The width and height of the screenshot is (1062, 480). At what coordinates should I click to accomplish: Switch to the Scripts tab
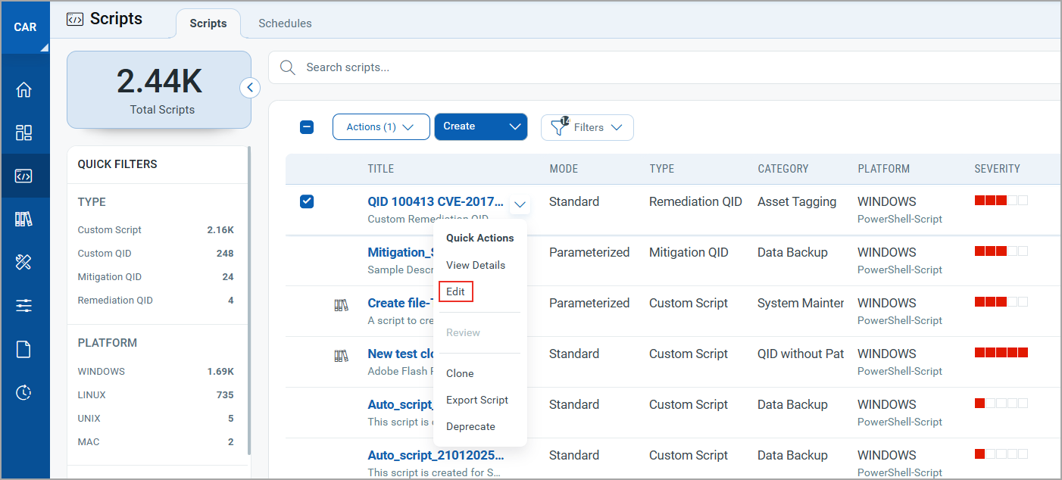[x=208, y=23]
